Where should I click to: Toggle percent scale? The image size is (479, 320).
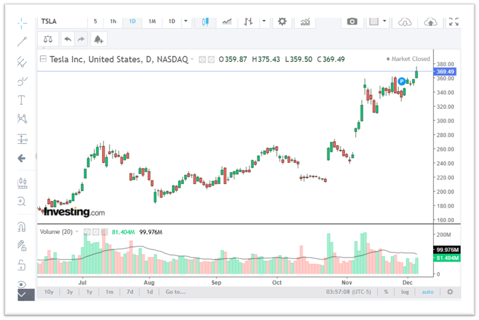click(386, 292)
